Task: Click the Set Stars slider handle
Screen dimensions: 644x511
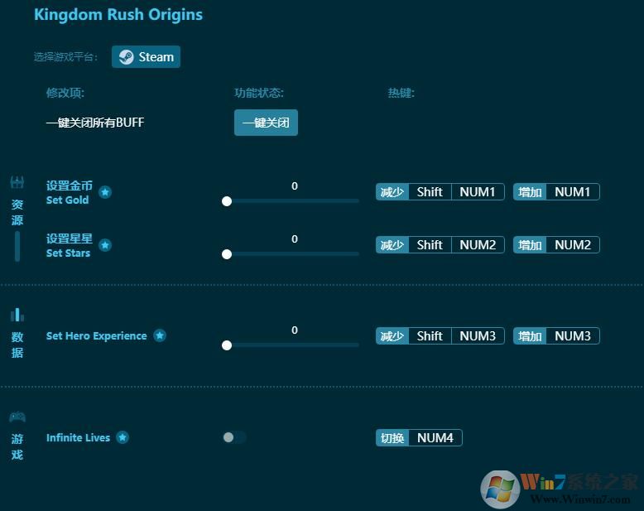Action: click(227, 254)
